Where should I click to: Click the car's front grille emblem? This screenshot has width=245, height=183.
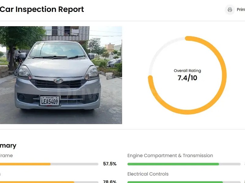[58, 81]
